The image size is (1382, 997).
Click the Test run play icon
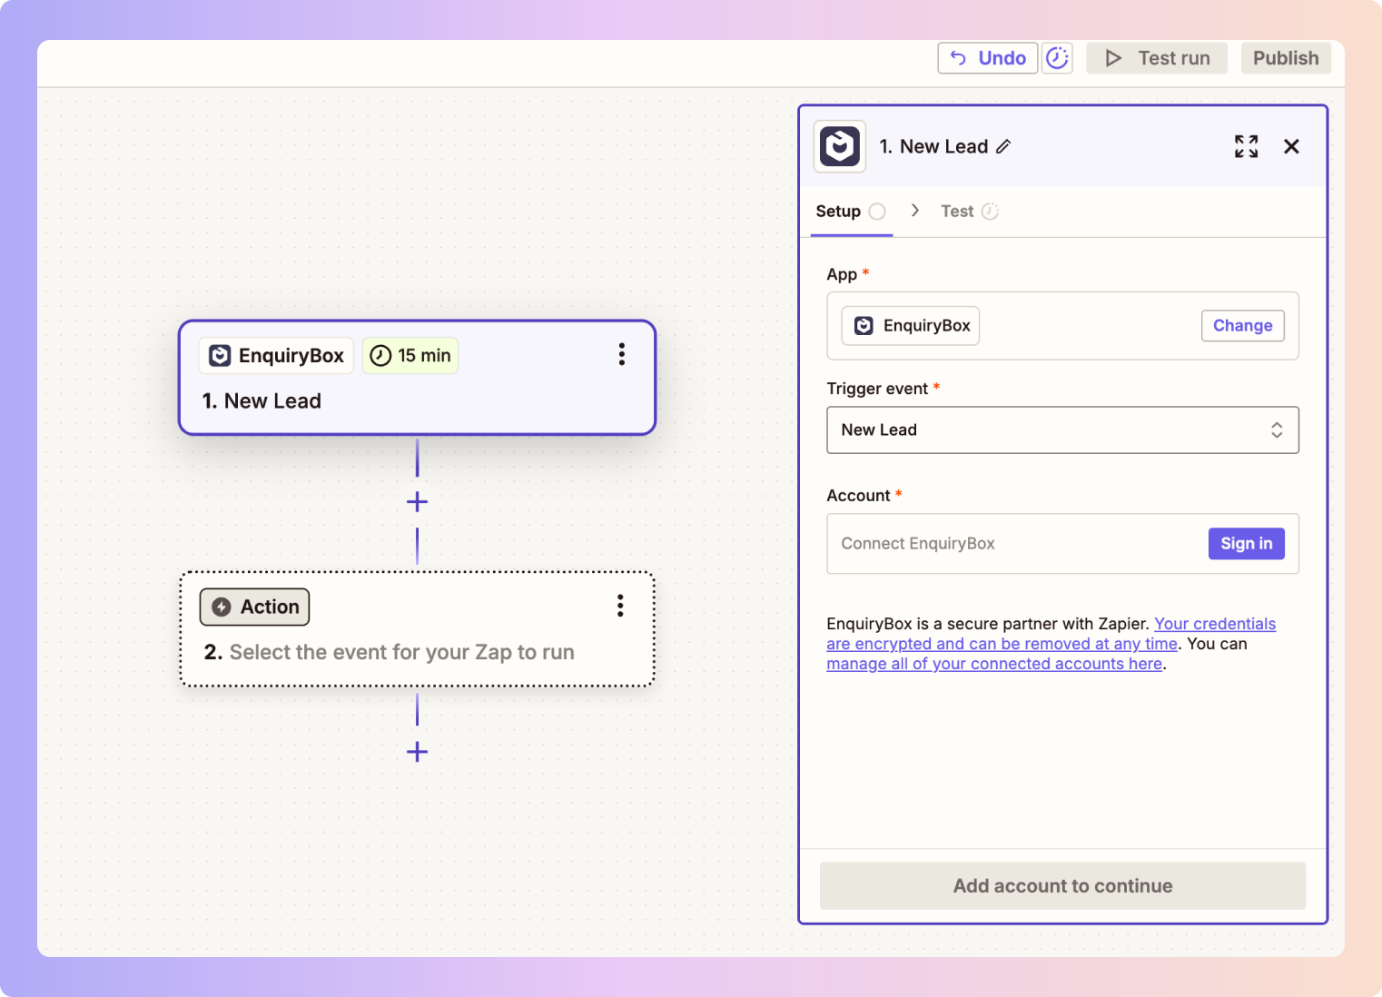1113,58
